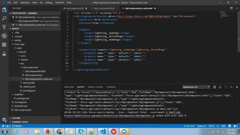The width and height of the screenshot is (240, 135).
Task: Maximize the panel with up chevron
Action: [x=231, y=87]
